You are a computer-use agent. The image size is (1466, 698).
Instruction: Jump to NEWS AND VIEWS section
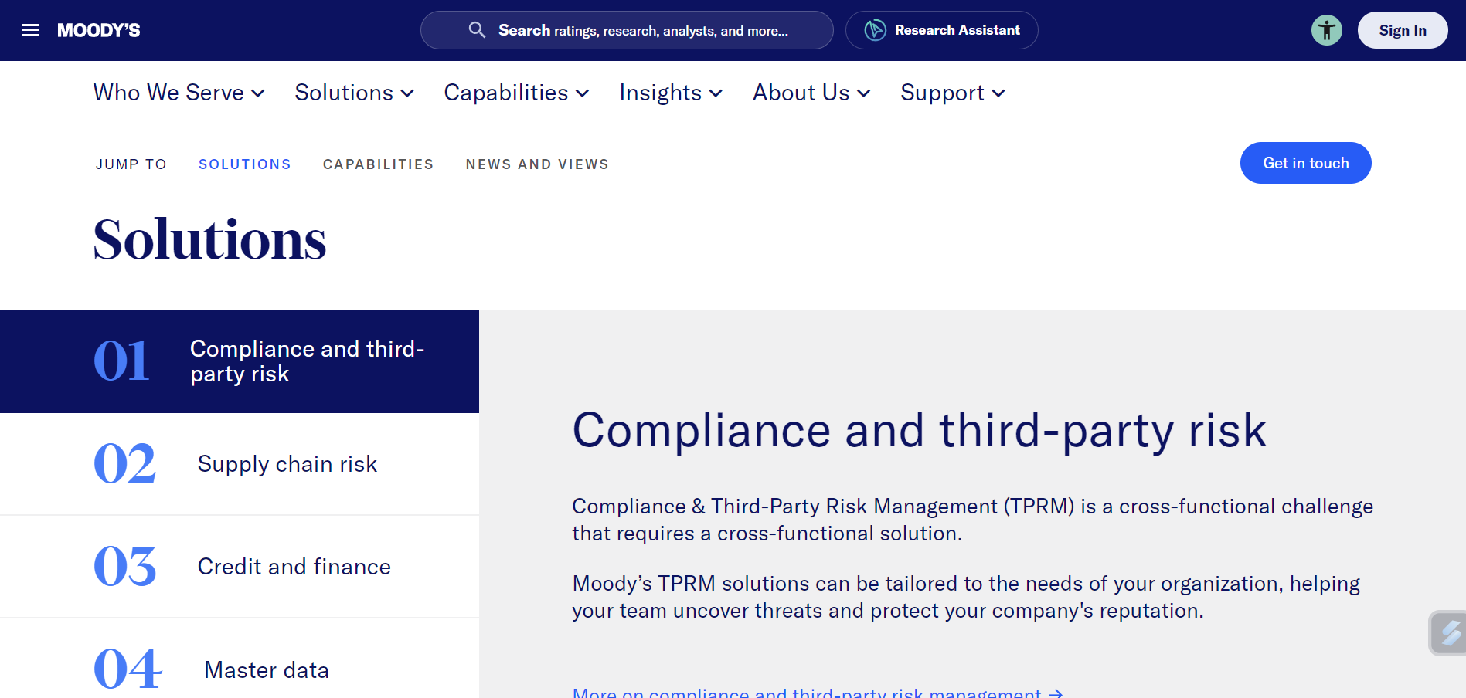tap(537, 164)
